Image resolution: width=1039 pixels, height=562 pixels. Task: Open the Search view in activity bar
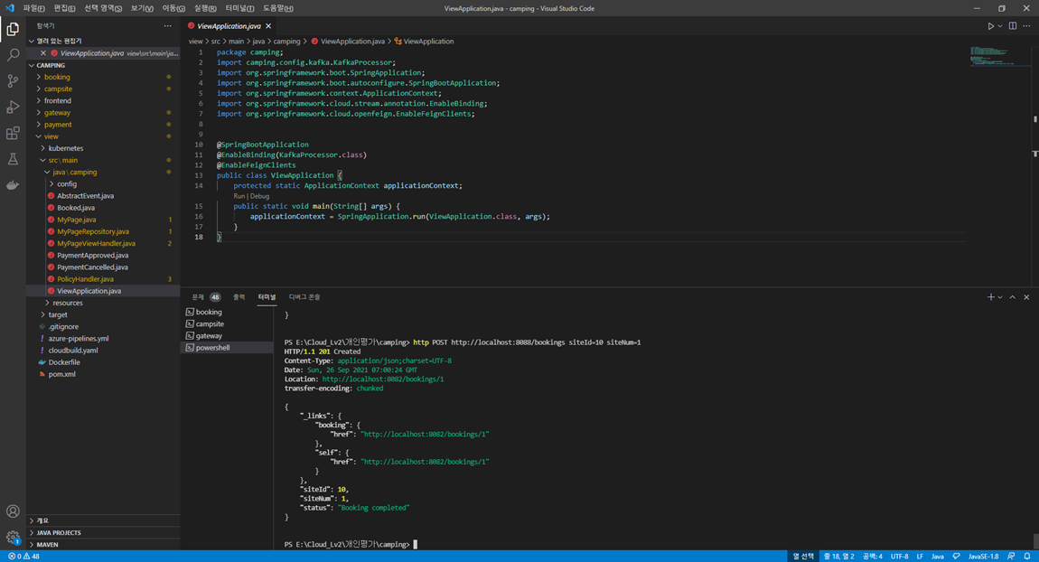[13, 55]
